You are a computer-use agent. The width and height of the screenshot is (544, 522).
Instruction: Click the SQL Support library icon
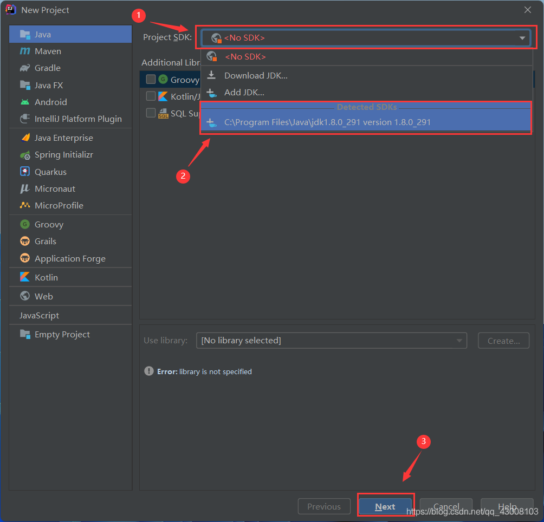coord(164,113)
